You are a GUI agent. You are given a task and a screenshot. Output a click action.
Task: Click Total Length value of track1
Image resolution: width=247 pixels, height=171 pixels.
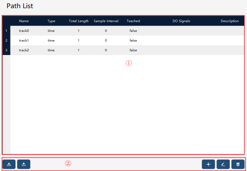pos(78,40)
